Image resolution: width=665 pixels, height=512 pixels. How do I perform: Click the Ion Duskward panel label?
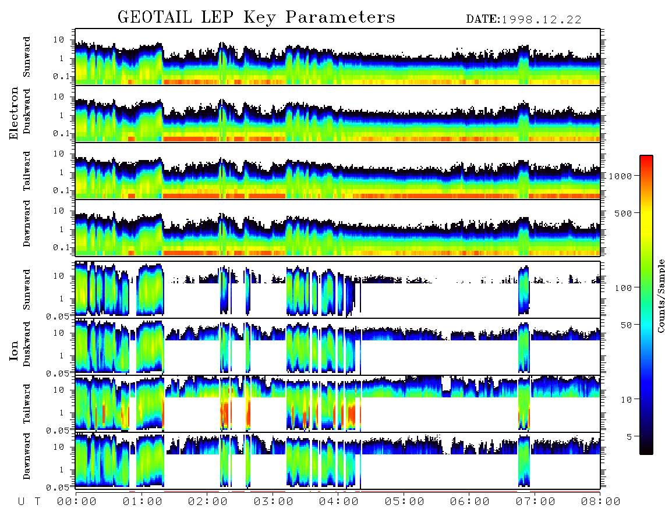(27, 344)
